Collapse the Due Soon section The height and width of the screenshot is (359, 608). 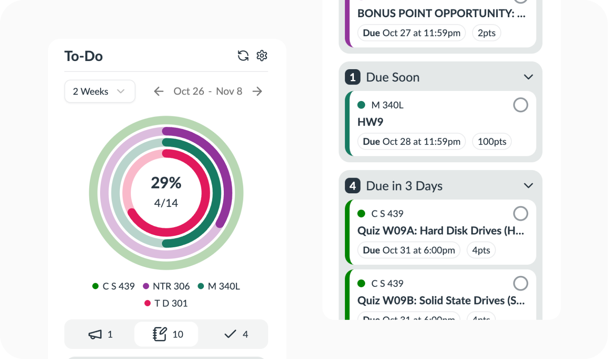coord(528,77)
